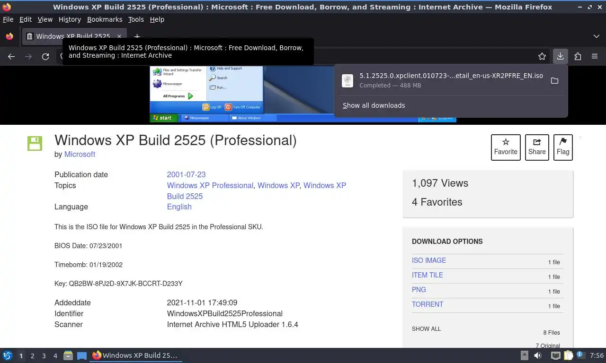Open the file manager taskbar icon
The height and width of the screenshot is (363, 606).
pos(68,355)
